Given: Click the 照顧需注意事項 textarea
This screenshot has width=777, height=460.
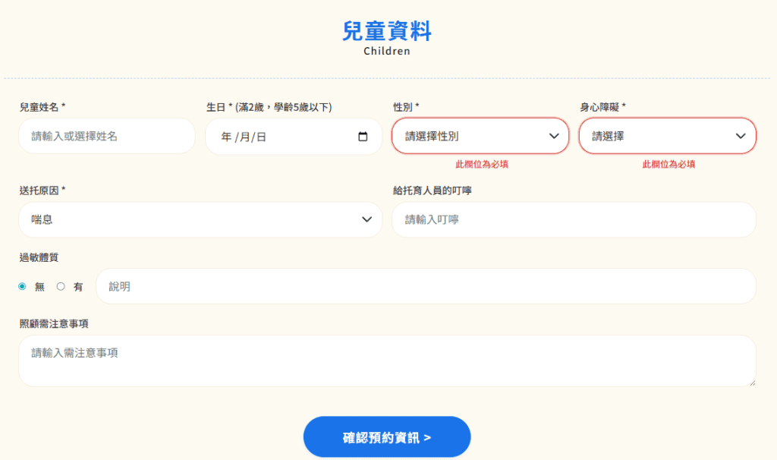Looking at the screenshot, I should (387, 361).
